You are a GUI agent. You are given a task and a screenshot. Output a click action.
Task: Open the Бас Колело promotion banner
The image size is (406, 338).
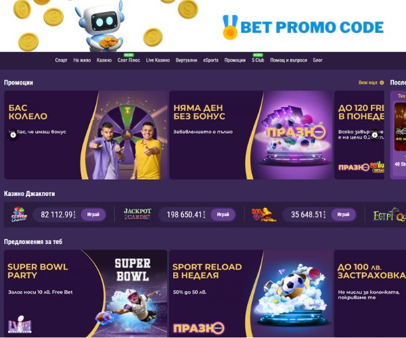(x=86, y=135)
